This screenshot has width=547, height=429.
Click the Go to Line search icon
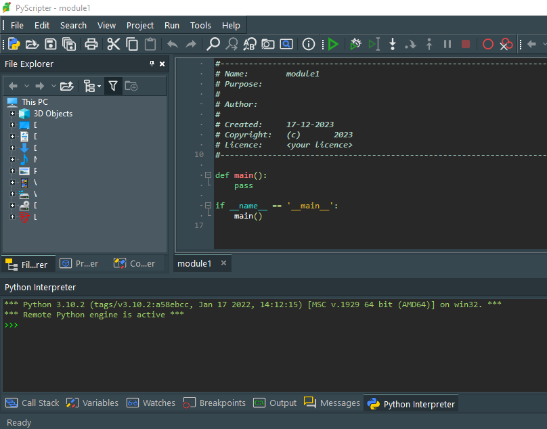pyautogui.click(x=286, y=44)
